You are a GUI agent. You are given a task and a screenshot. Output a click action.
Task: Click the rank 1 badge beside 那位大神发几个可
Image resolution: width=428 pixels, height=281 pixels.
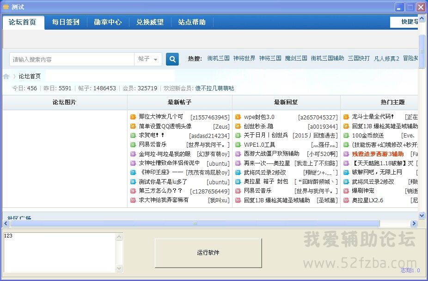(133, 117)
